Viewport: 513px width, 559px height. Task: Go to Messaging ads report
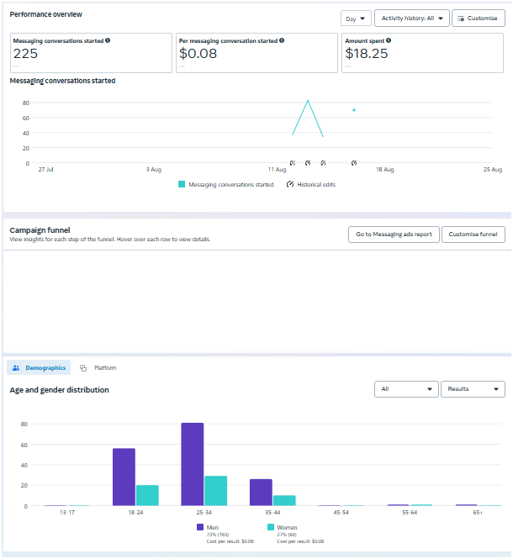394,235
